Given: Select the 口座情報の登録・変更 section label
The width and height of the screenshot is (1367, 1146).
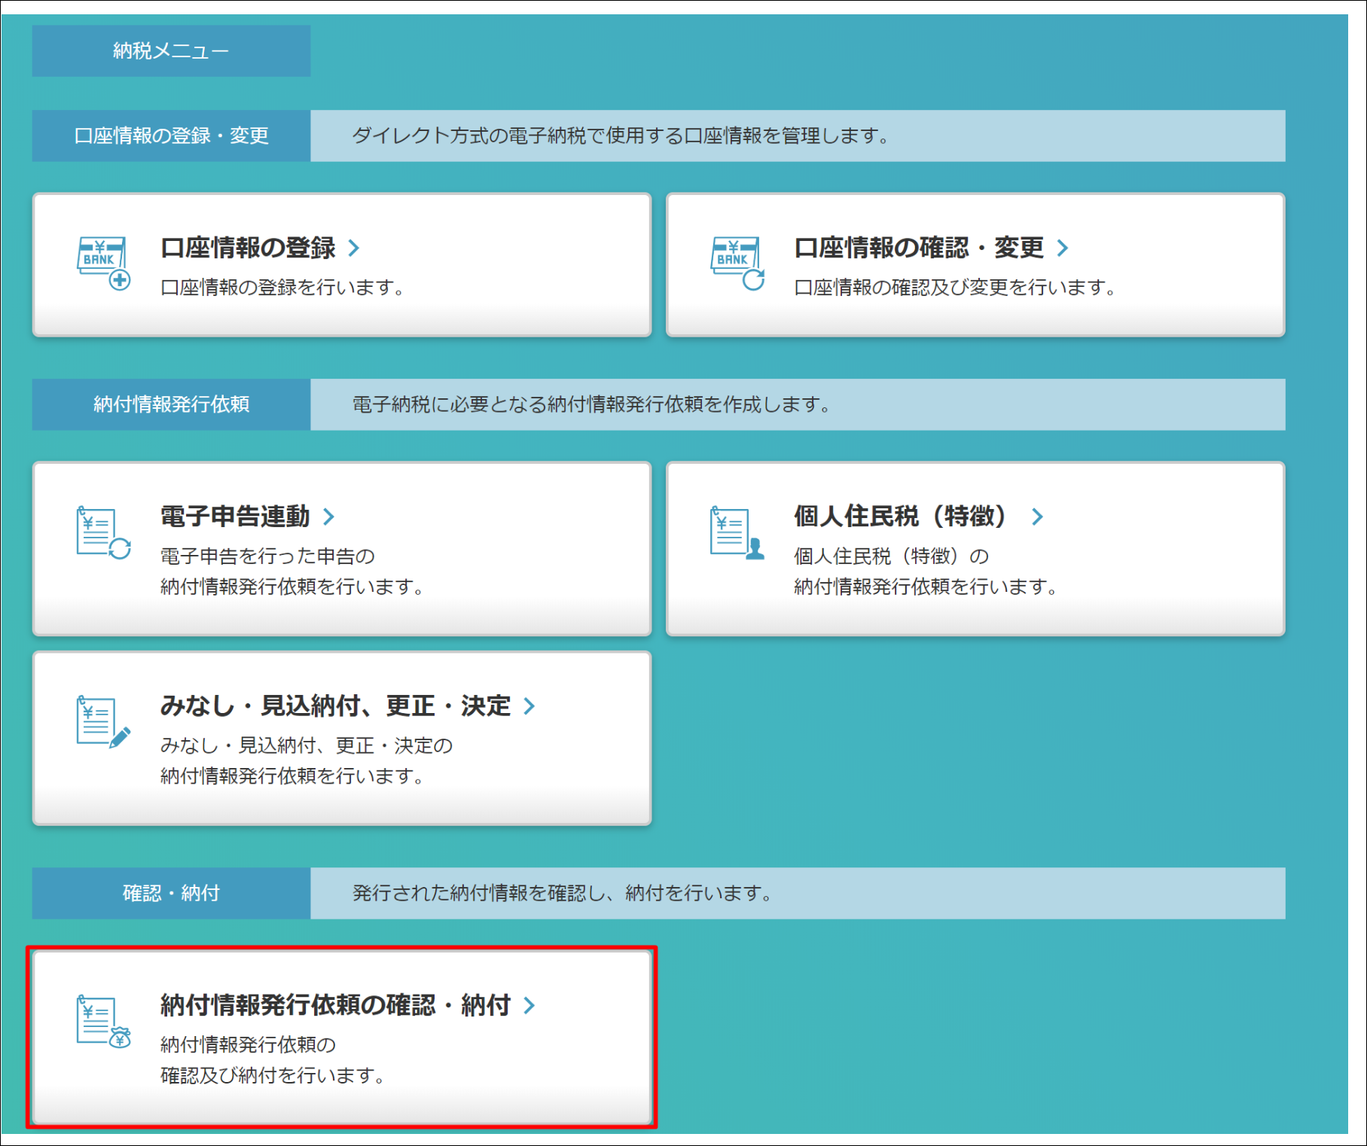Looking at the screenshot, I should pyautogui.click(x=171, y=136).
